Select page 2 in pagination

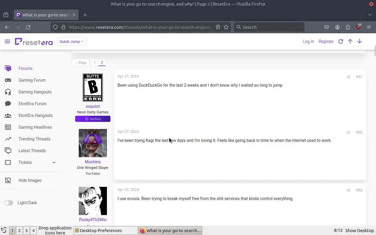pos(102,63)
